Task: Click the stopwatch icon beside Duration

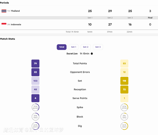Action: (x=92, y=53)
